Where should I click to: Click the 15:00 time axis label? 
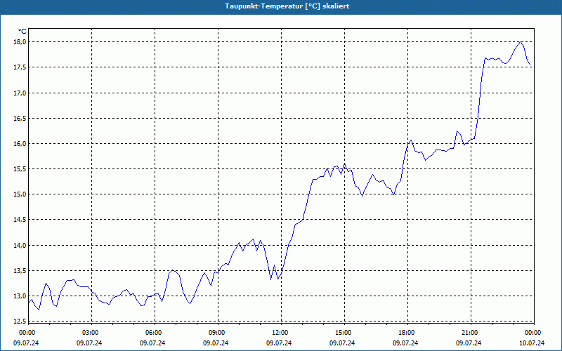pos(344,333)
